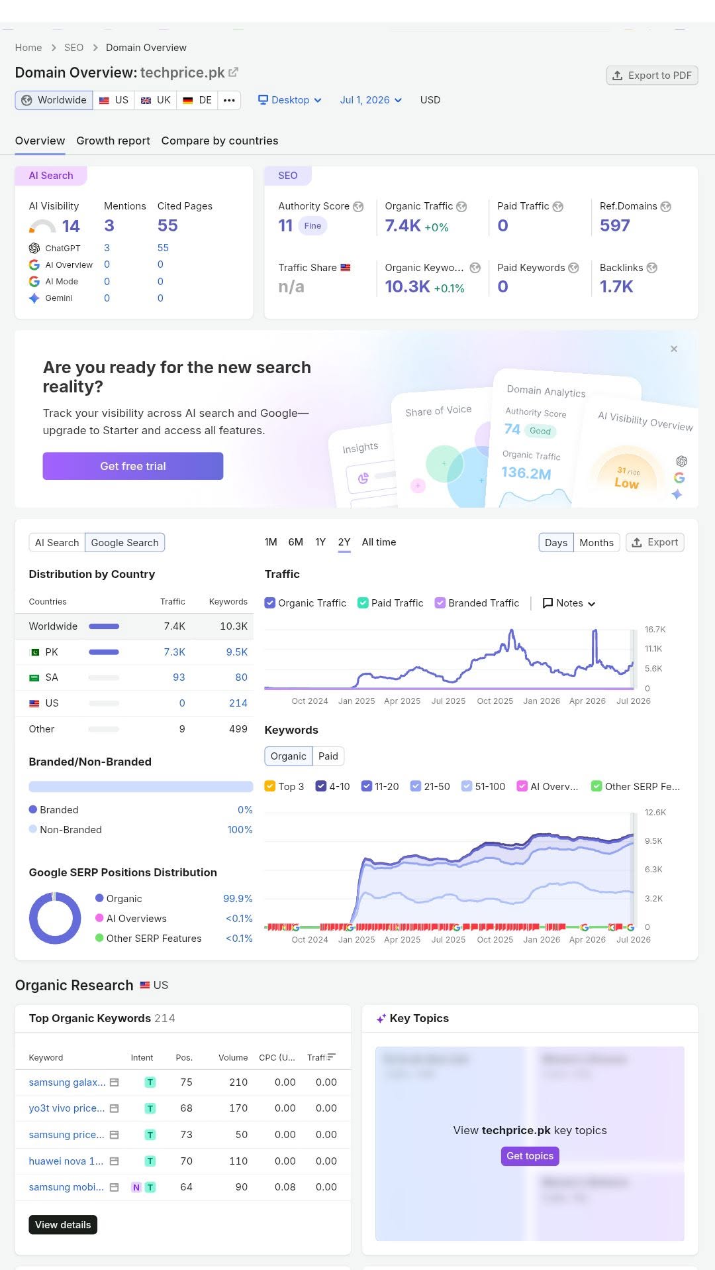Switch to Compare by countries tab

(220, 141)
